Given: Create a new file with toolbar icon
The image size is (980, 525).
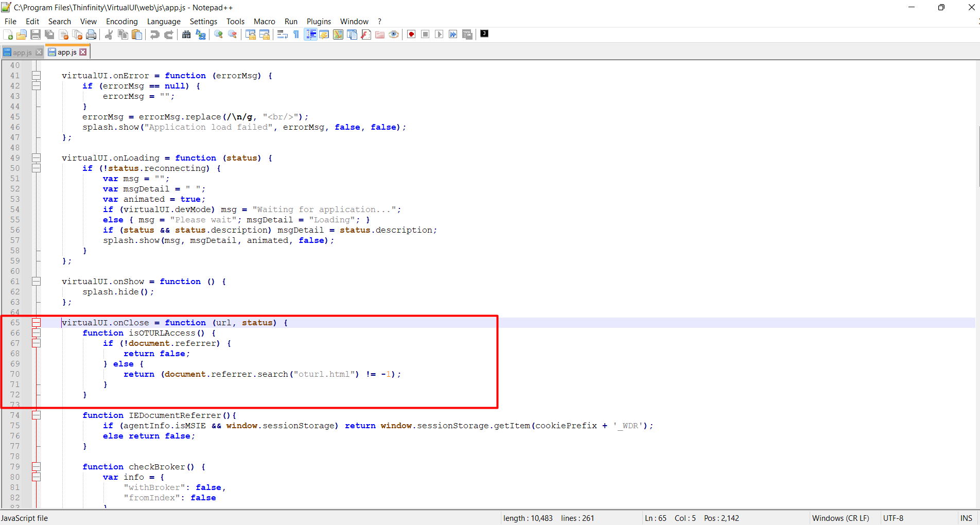Looking at the screenshot, I should pyautogui.click(x=8, y=34).
